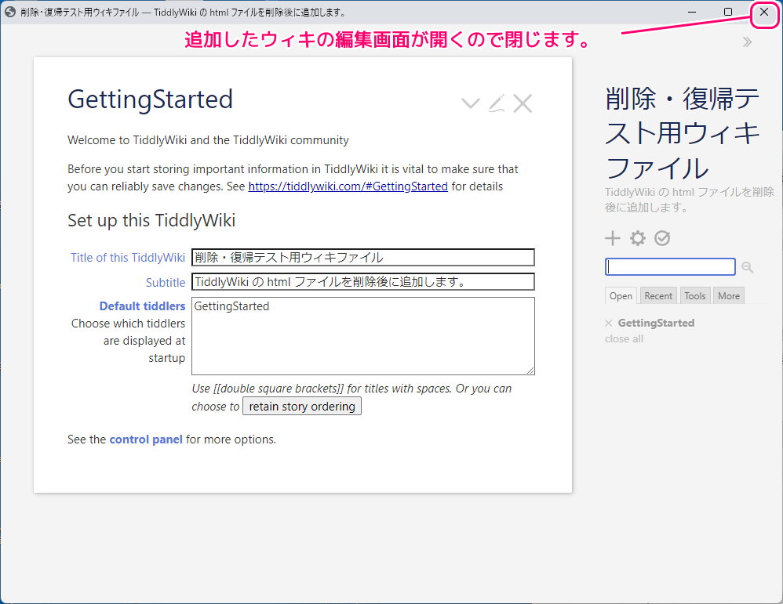Select the Title of this TiddlyWiki field
Viewport: 783px width, 604px height.
(362, 257)
